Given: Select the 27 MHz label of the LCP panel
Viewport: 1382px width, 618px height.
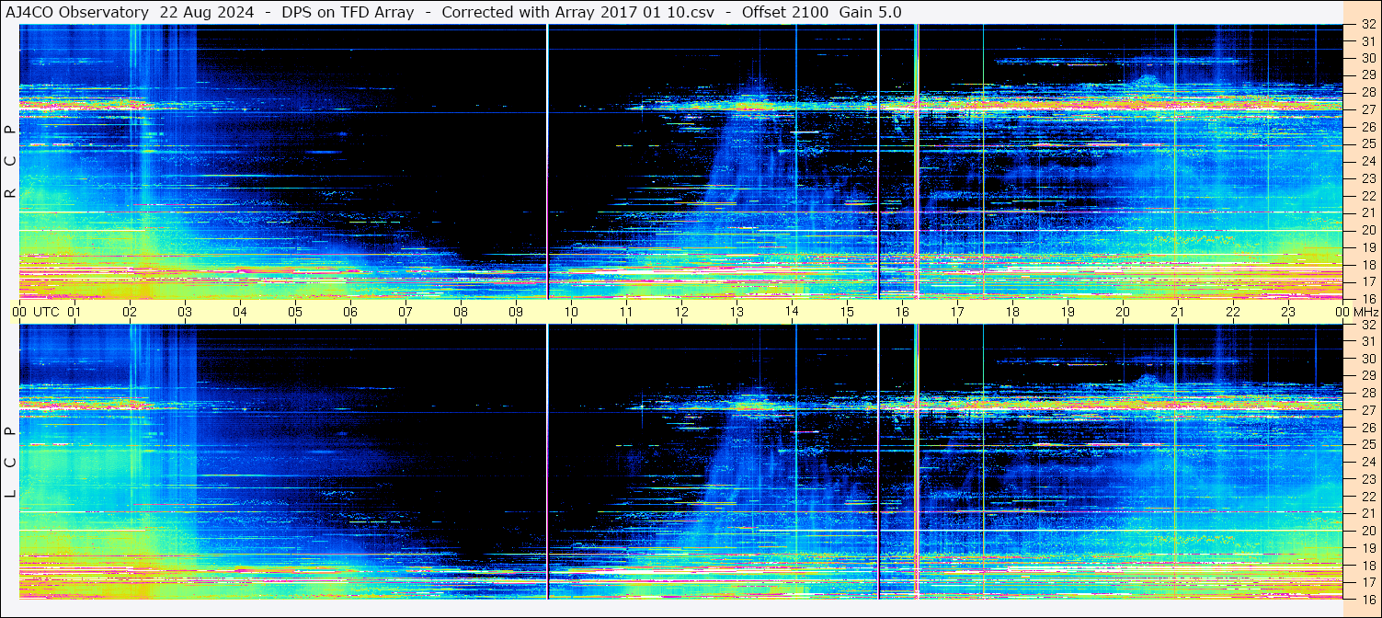Looking at the screenshot, I should (1367, 410).
